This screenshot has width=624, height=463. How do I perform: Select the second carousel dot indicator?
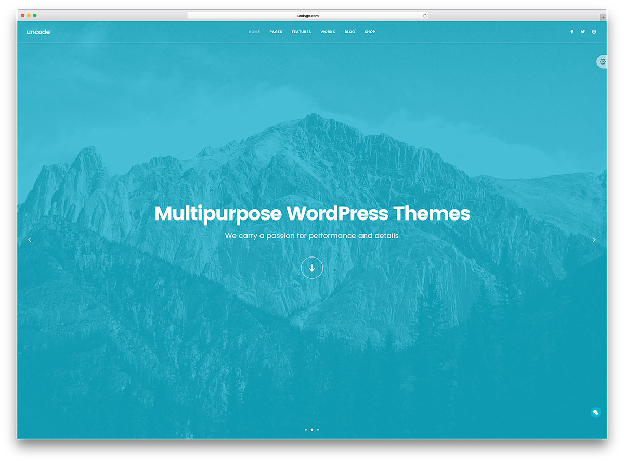311,429
